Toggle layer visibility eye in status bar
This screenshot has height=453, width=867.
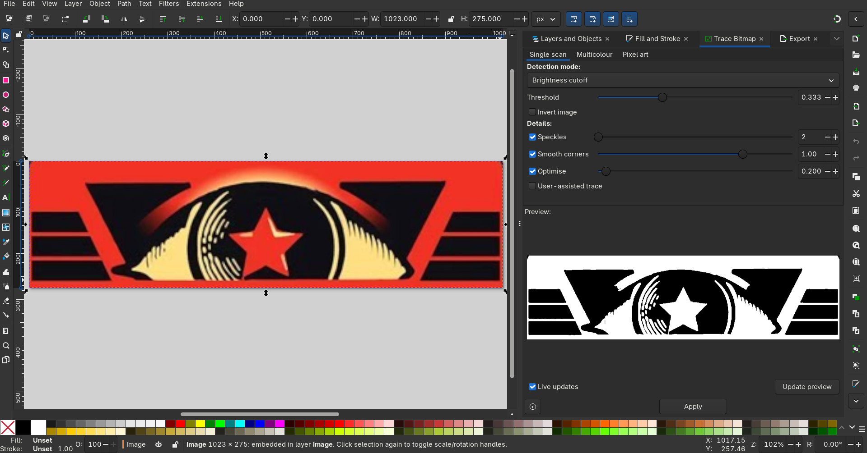(158, 444)
